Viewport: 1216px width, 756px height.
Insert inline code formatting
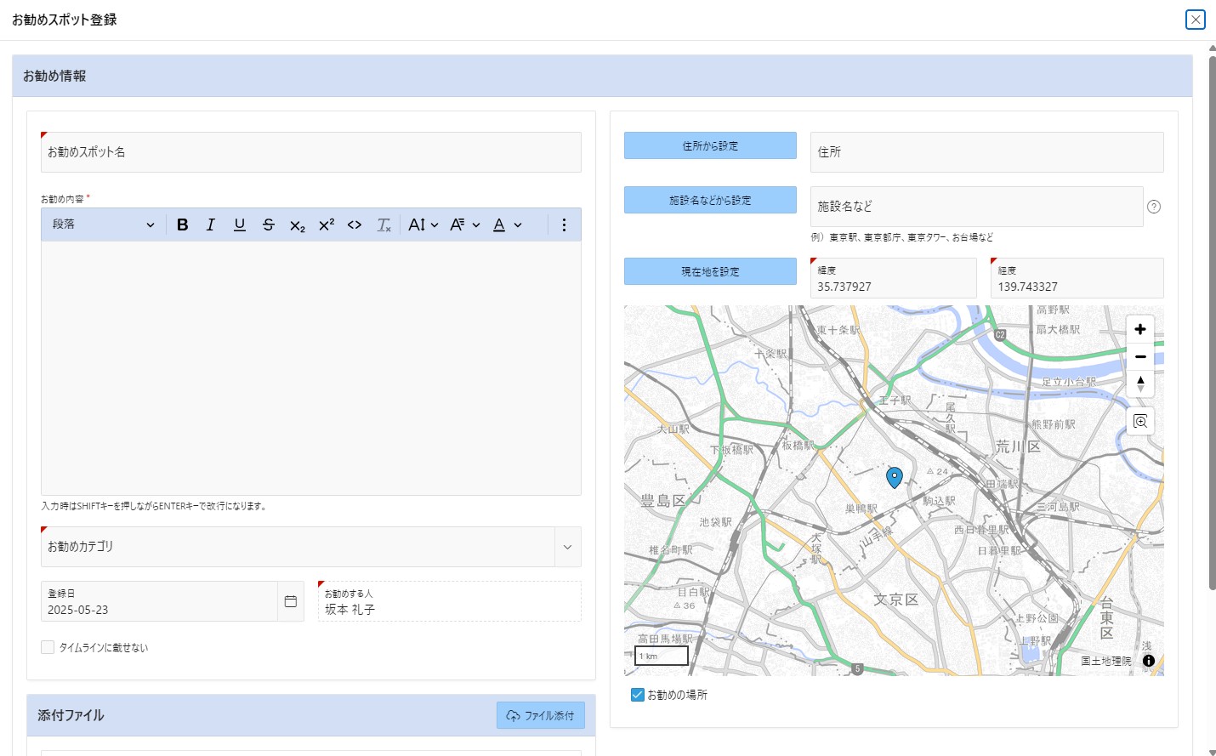point(355,225)
